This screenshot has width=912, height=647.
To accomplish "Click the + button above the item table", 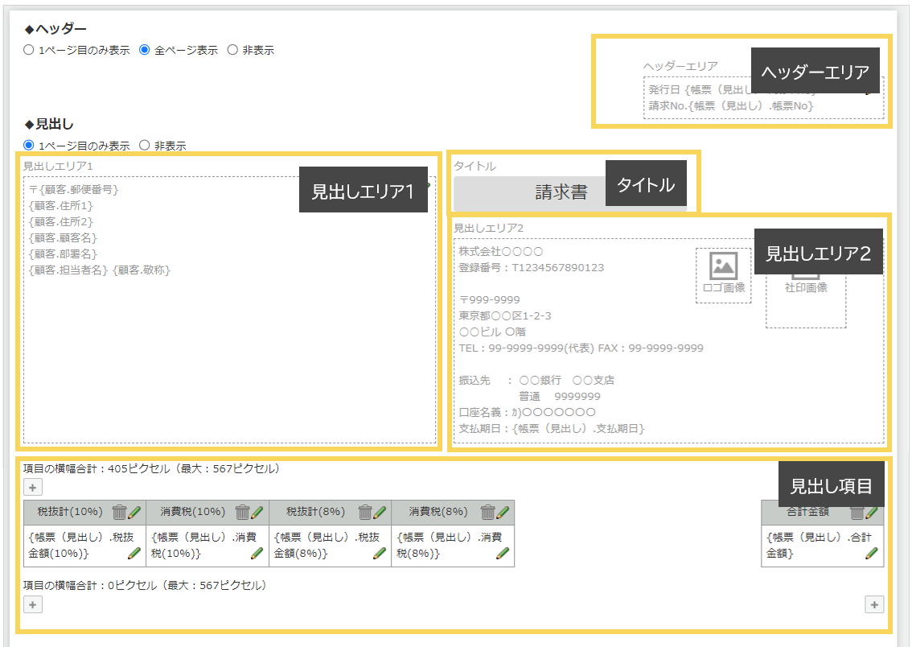I will tap(31, 487).
